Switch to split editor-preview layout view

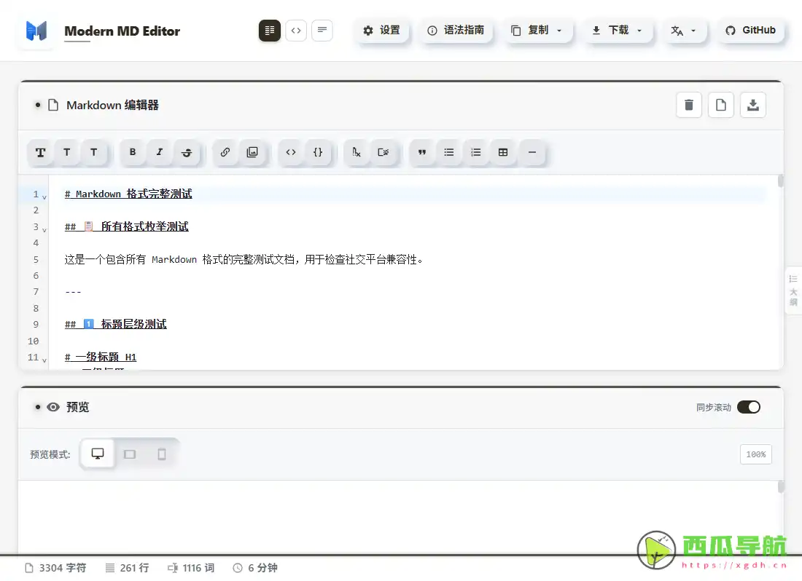[x=270, y=31]
